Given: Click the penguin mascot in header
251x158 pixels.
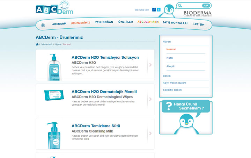Looking at the screenshot, I should [168, 11].
